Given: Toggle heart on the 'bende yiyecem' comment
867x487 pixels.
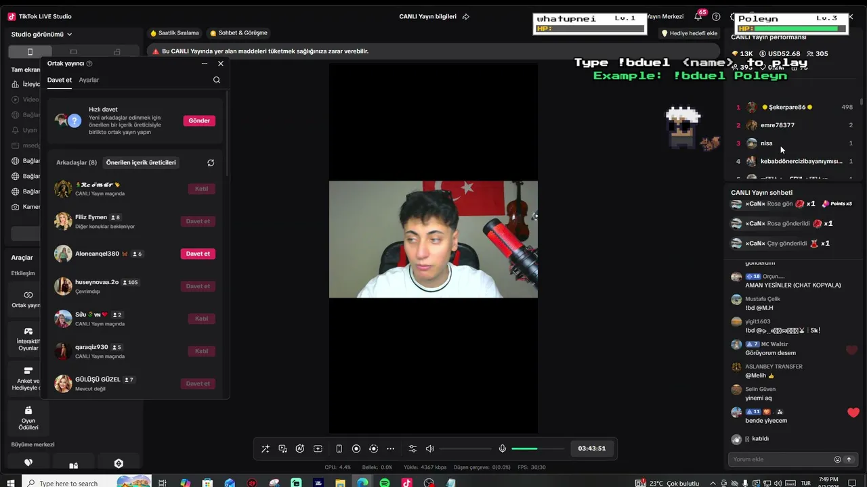Looking at the screenshot, I should pos(853,413).
